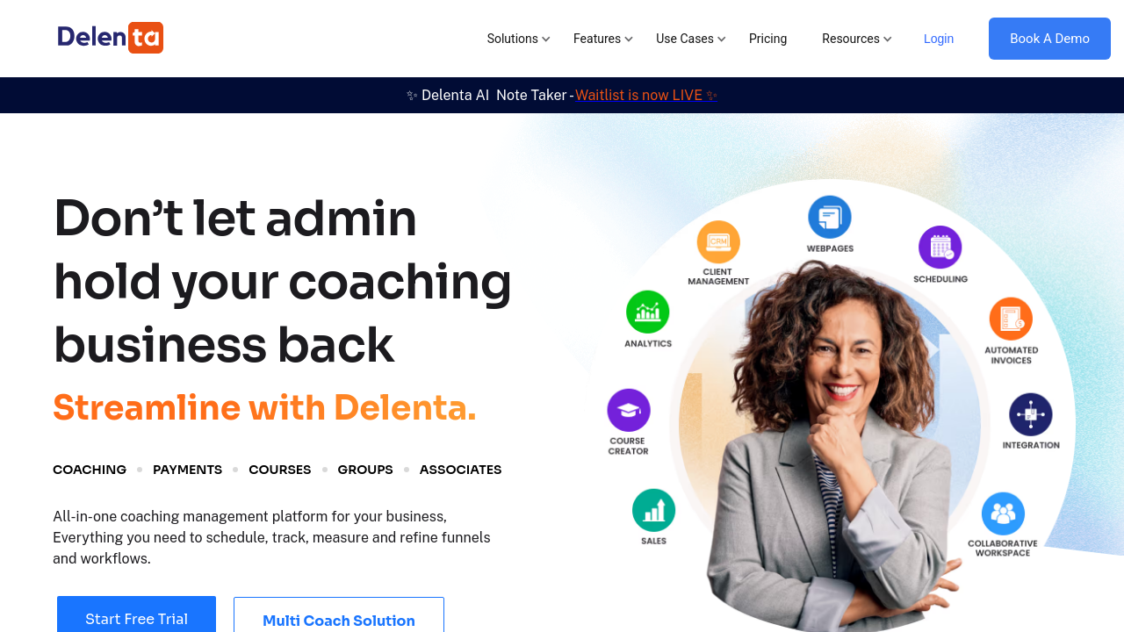Click the Automated Invoices icon

coord(1011,319)
